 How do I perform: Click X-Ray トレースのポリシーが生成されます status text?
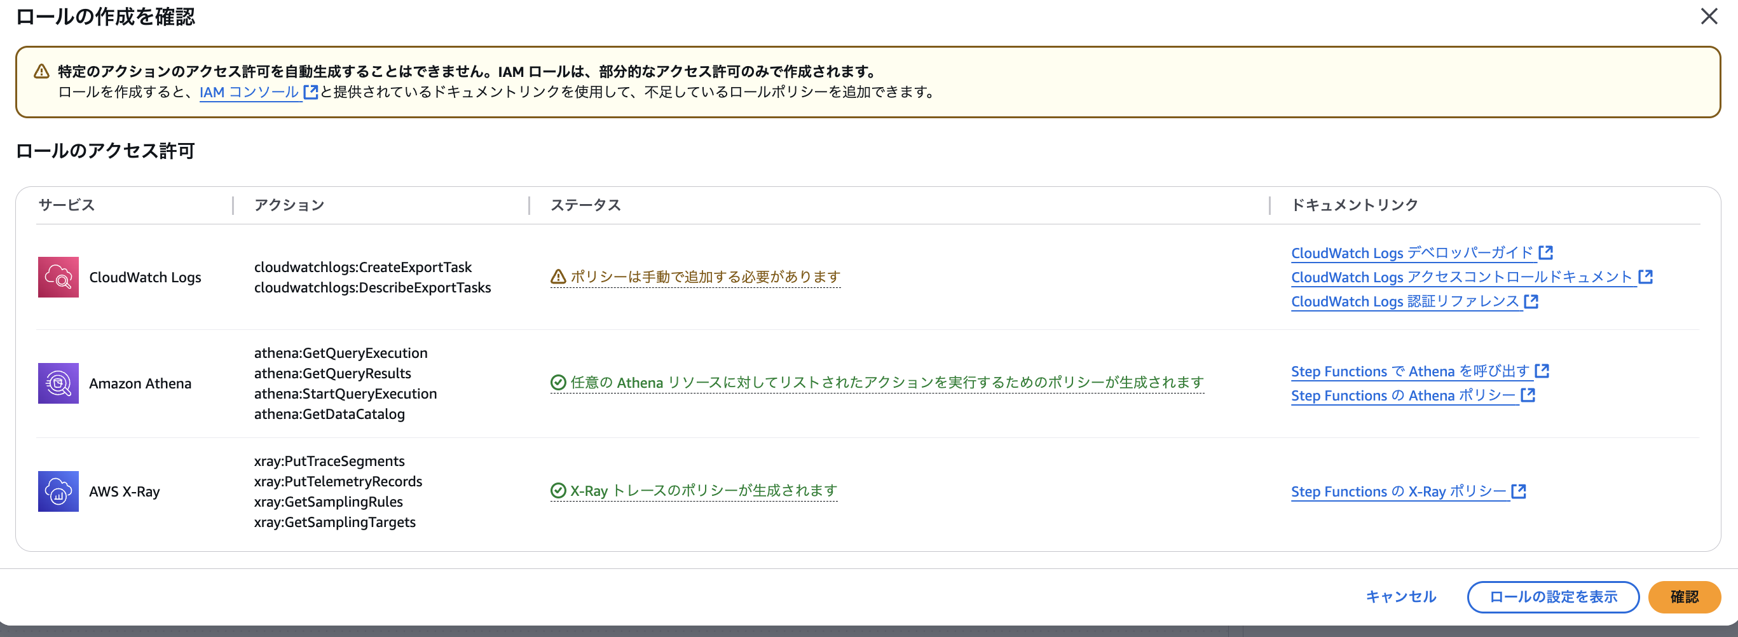(704, 491)
